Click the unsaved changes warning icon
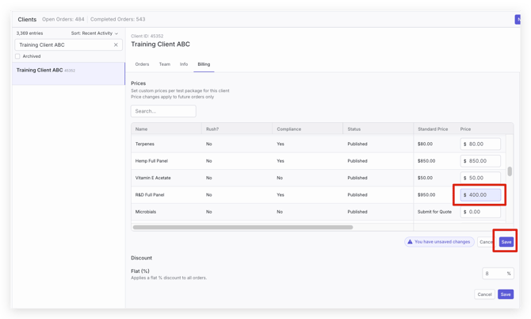 [x=410, y=242]
